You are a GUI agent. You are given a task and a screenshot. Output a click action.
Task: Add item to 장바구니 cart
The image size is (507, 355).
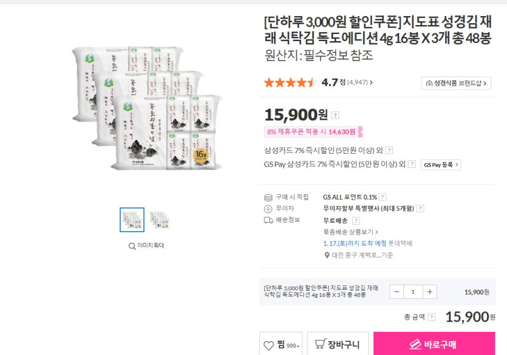point(337,344)
